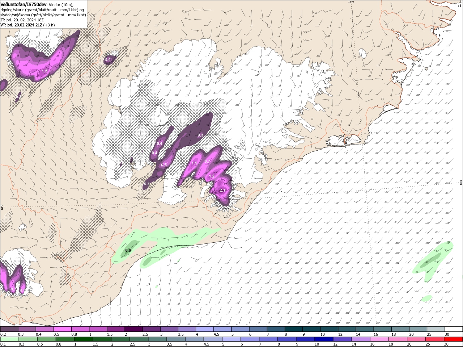Click the 0.4 value in small isolated purple patch
Screen dimensions: 463x347
pyautogui.click(x=108, y=59)
